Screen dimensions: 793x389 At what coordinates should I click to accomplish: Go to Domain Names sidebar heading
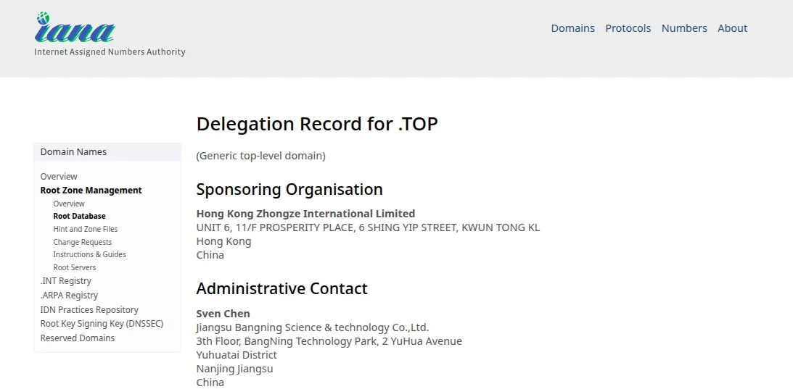coord(73,152)
